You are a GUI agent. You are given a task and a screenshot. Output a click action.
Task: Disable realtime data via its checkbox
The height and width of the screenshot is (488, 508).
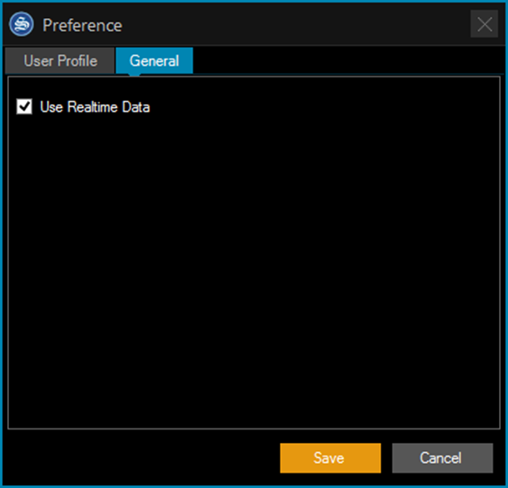point(24,106)
